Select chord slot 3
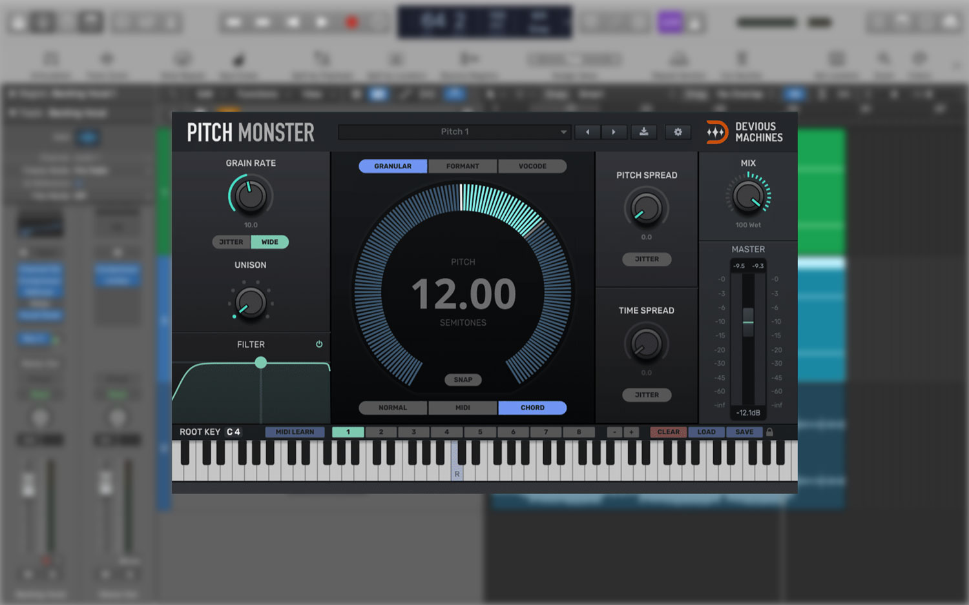Screen dimensions: 969x605 tap(414, 432)
